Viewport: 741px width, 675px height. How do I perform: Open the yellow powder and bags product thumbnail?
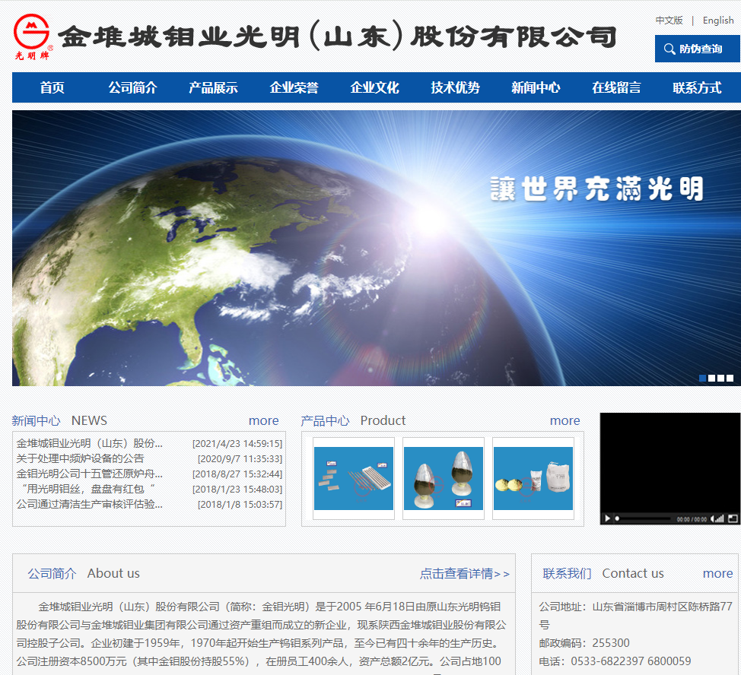pyautogui.click(x=533, y=478)
